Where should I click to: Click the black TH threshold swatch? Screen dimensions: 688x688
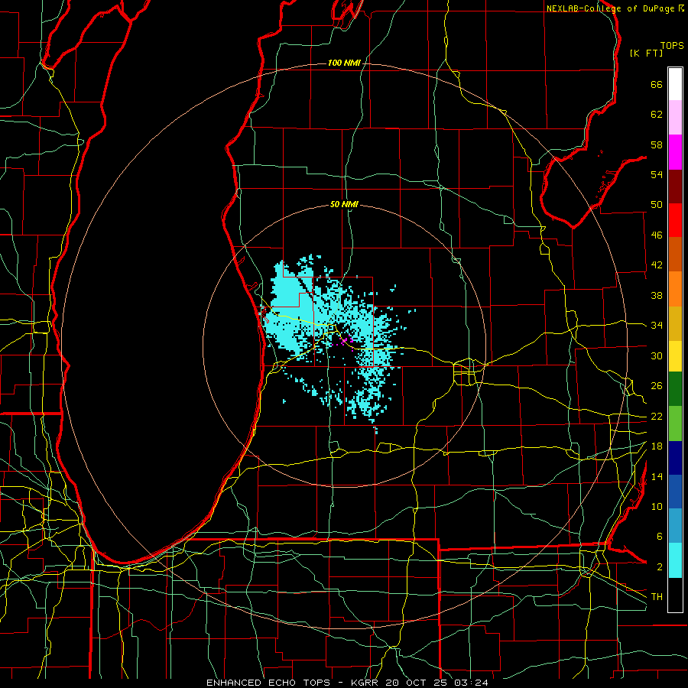tap(675, 595)
